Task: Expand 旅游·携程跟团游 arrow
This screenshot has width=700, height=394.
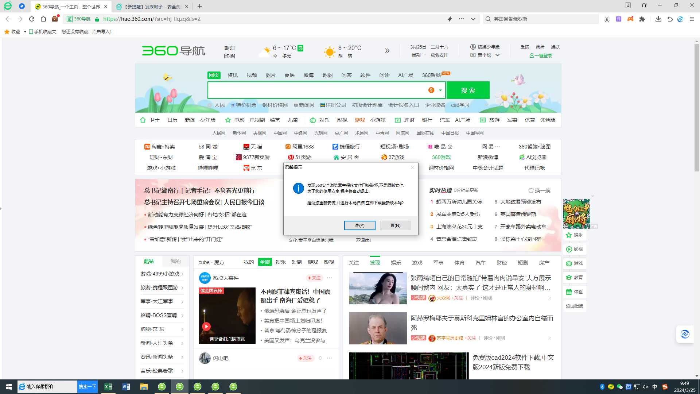Action: click(x=182, y=288)
